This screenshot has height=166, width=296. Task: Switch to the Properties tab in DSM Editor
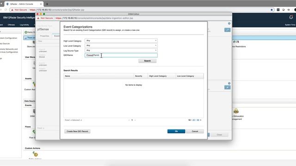point(44,36)
